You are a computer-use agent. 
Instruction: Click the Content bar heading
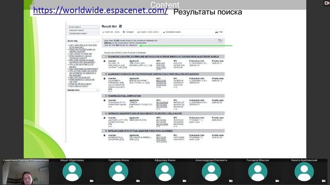click(165, 5)
